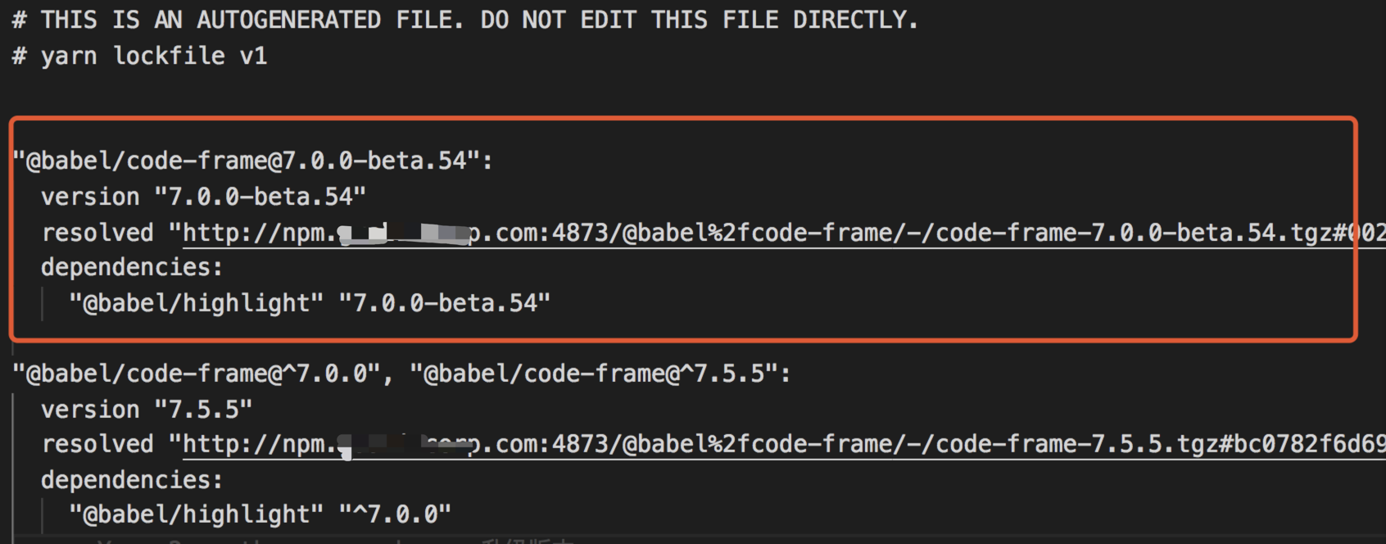The height and width of the screenshot is (544, 1386).
Task: Click the yarn lockfile v1 comment
Action: [140, 56]
